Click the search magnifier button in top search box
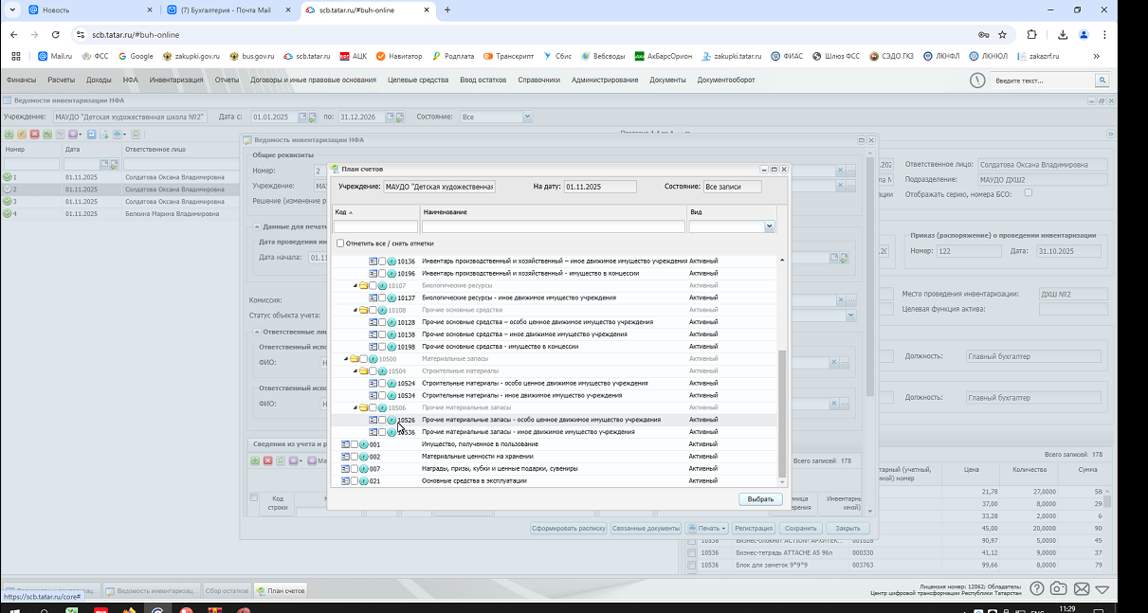Screen dimensions: 1148x613 pos(1102,81)
